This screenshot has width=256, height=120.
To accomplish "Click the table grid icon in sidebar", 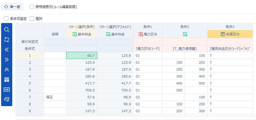I will tap(7, 80).
